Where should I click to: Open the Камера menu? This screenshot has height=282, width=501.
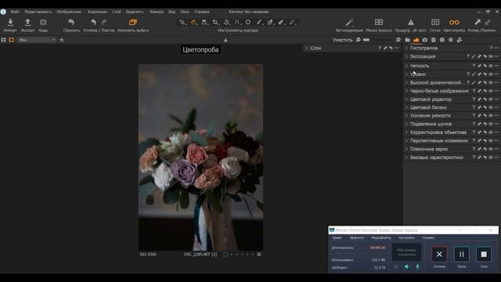click(x=157, y=12)
